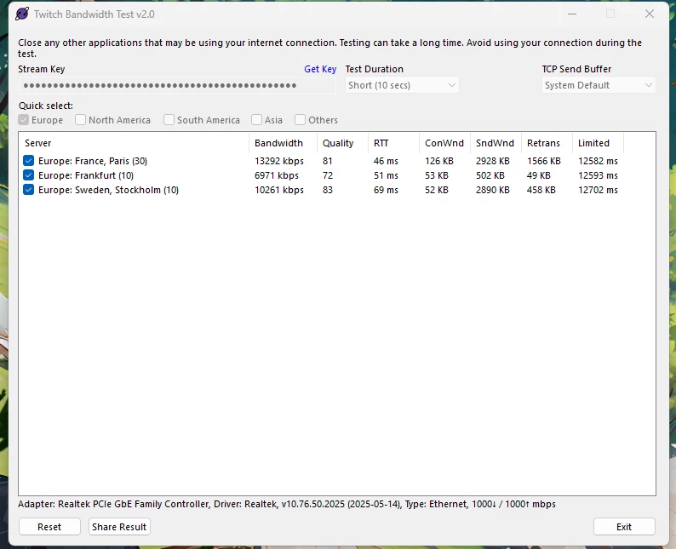Click the 126 KB ConWnd cell
Screen dimensions: 676x549
coord(438,161)
